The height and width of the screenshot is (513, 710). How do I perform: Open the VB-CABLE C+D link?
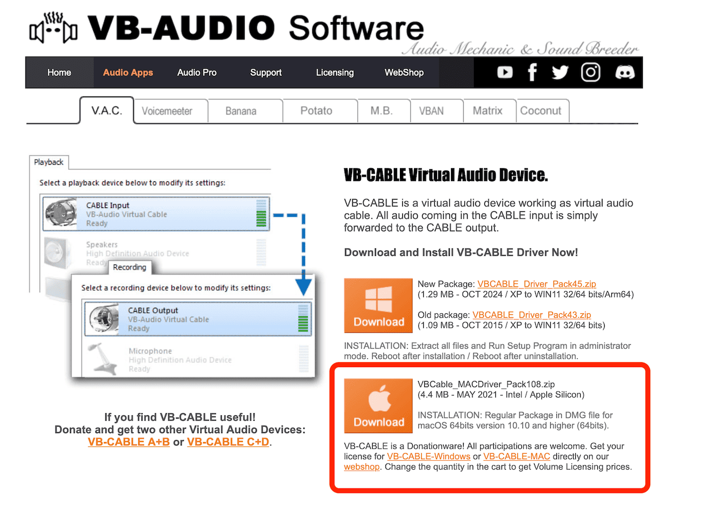point(228,442)
